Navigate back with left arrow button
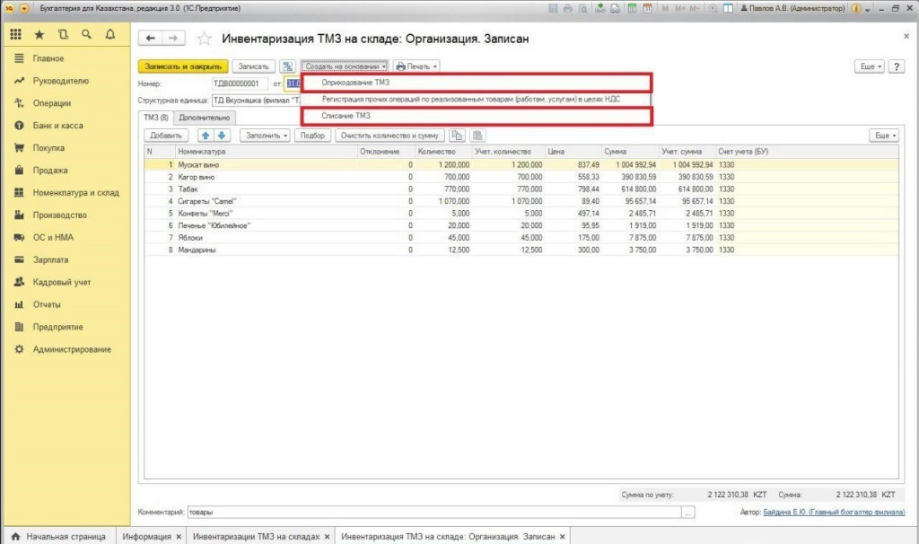 150,38
